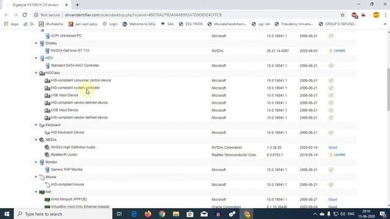Reload the page with the refresh button
Viewport: 390px width, 219px height.
click(24, 15)
